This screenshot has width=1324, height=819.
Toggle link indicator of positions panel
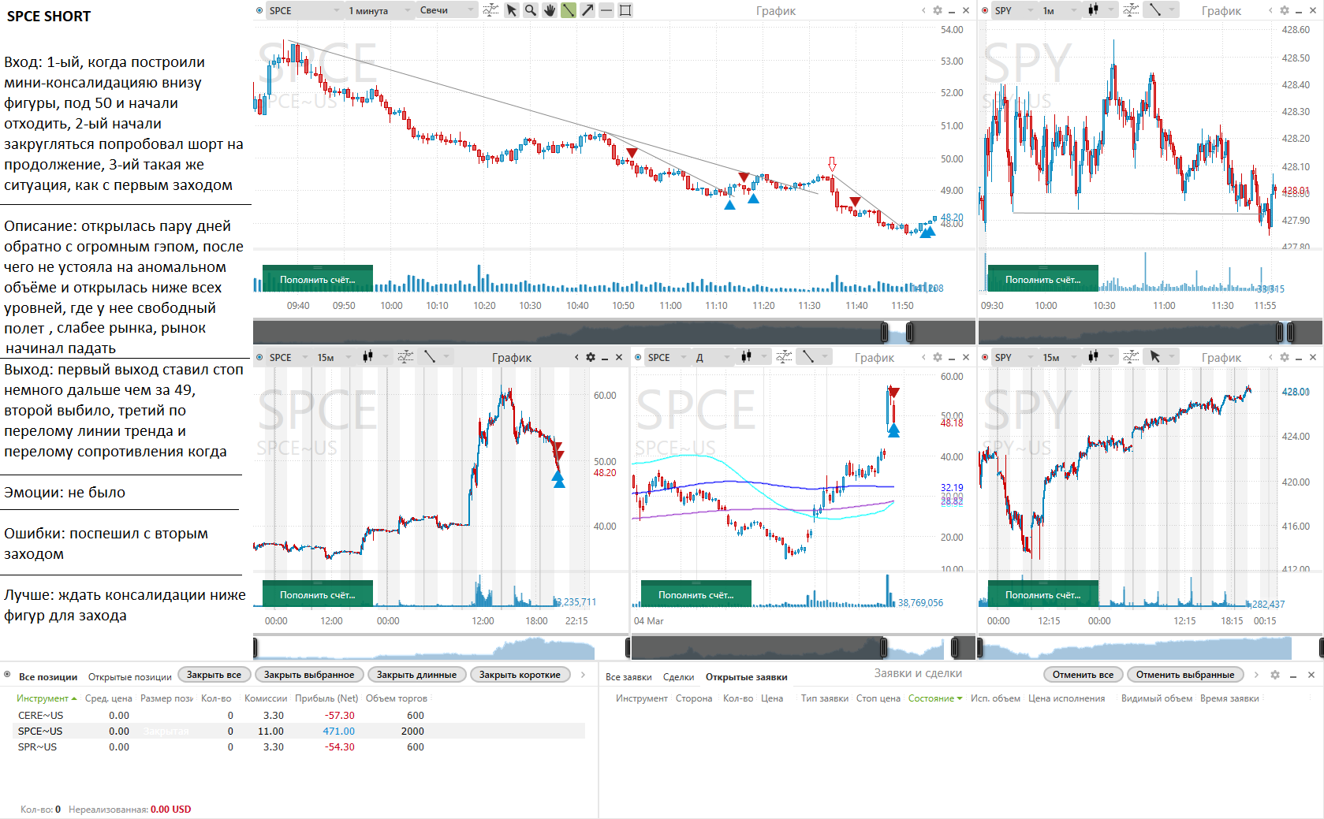[x=7, y=675]
